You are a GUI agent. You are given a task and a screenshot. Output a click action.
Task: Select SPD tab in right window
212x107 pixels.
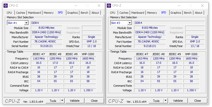[x=164, y=12]
